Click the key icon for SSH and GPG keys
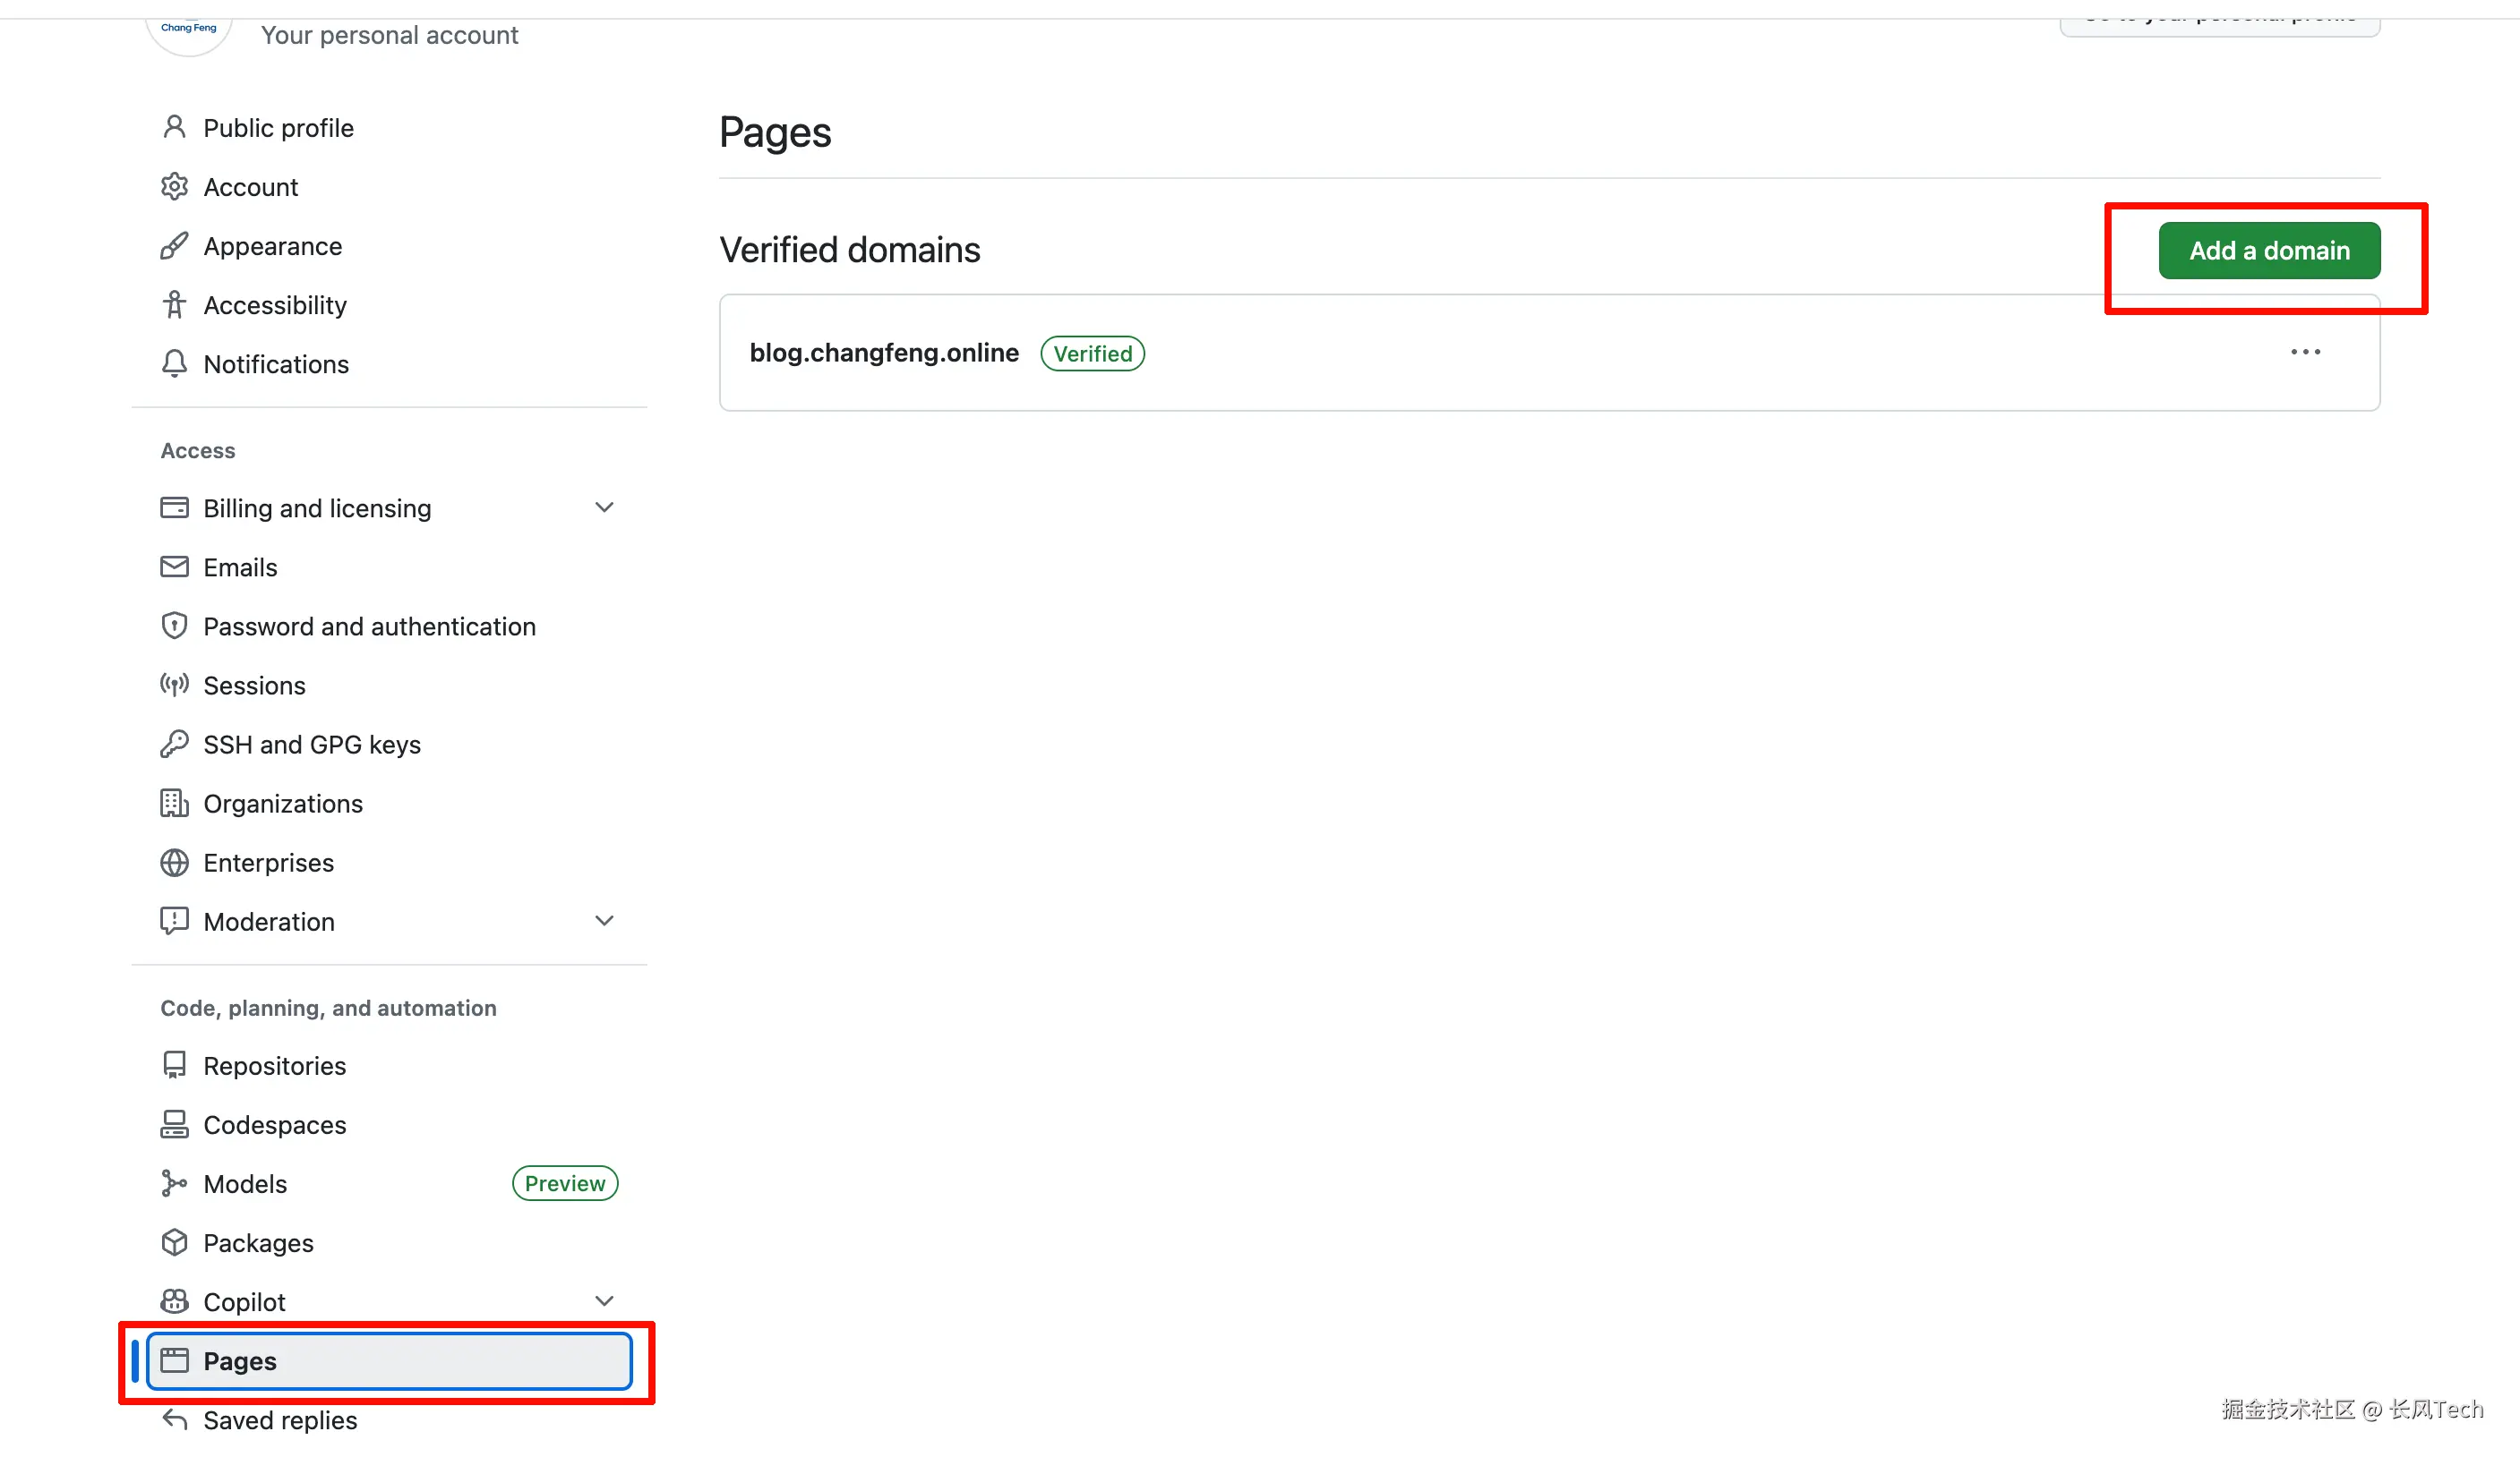This screenshot has width=2520, height=1457. point(174,745)
